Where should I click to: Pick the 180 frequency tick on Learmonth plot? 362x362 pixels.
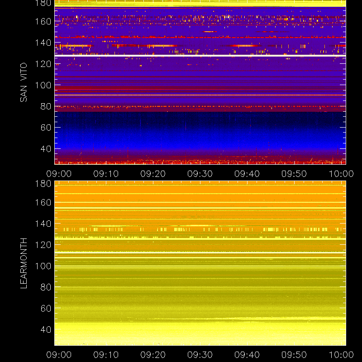point(43,184)
